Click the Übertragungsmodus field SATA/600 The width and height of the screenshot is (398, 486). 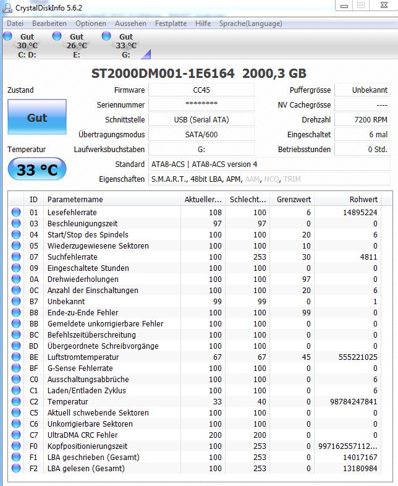[x=201, y=135]
